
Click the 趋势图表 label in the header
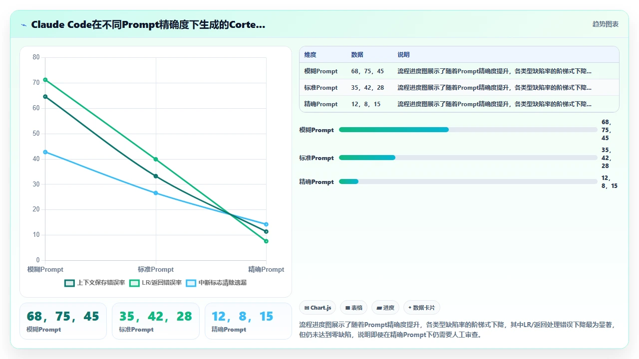coord(606,24)
